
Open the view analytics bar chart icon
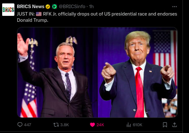[129, 125]
